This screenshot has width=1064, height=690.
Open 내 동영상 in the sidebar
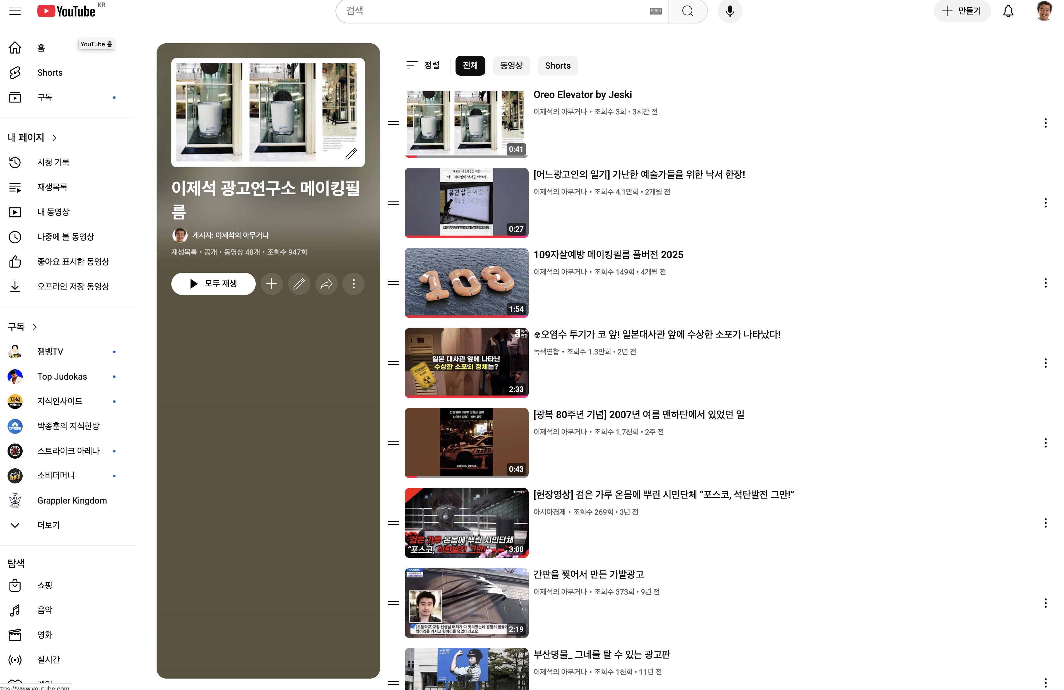click(x=67, y=212)
